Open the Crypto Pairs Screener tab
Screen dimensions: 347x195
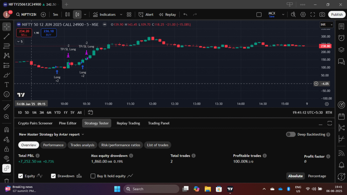tap(35, 123)
